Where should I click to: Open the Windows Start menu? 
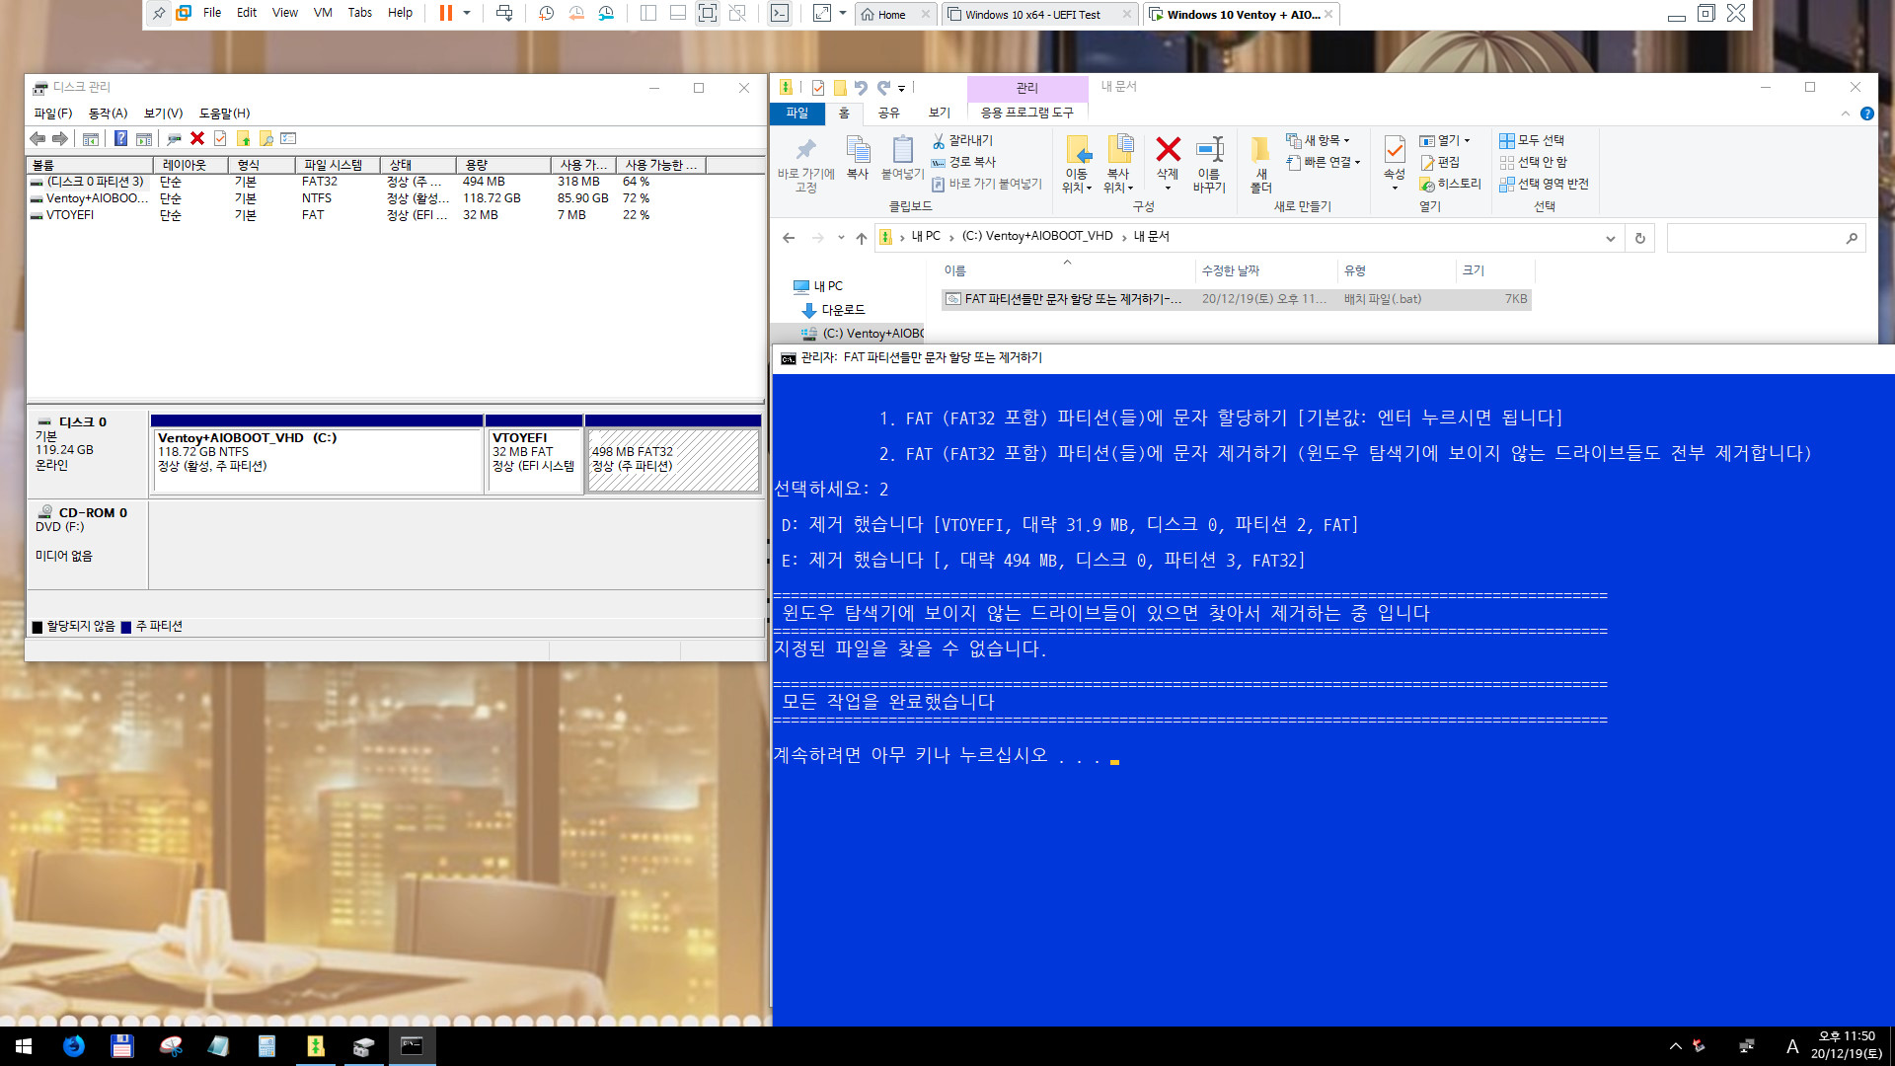click(x=24, y=1046)
